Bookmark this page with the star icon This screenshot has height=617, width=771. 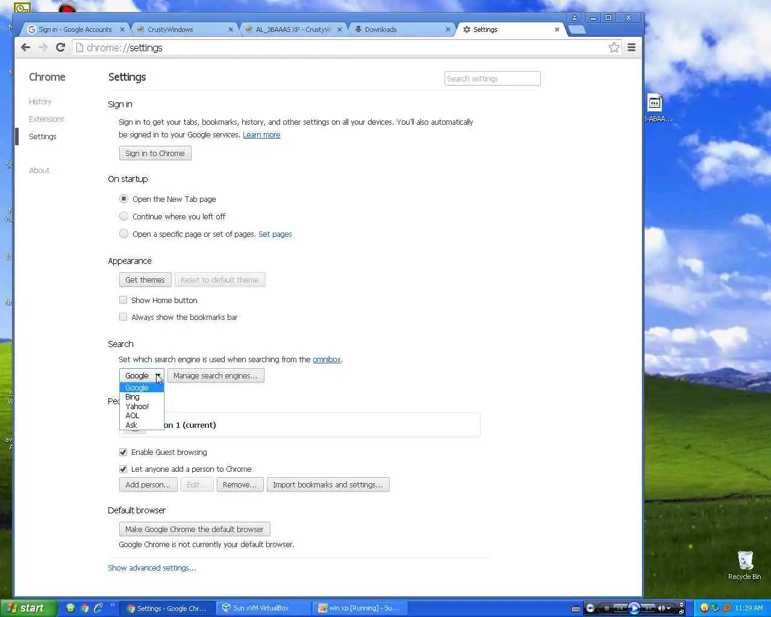[614, 47]
